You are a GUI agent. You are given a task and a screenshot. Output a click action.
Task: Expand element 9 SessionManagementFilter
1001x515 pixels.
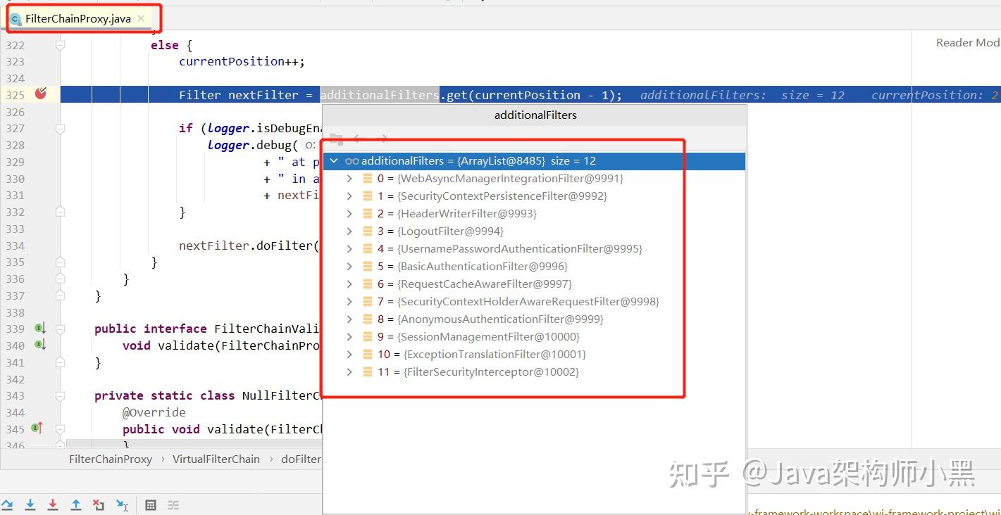(349, 337)
